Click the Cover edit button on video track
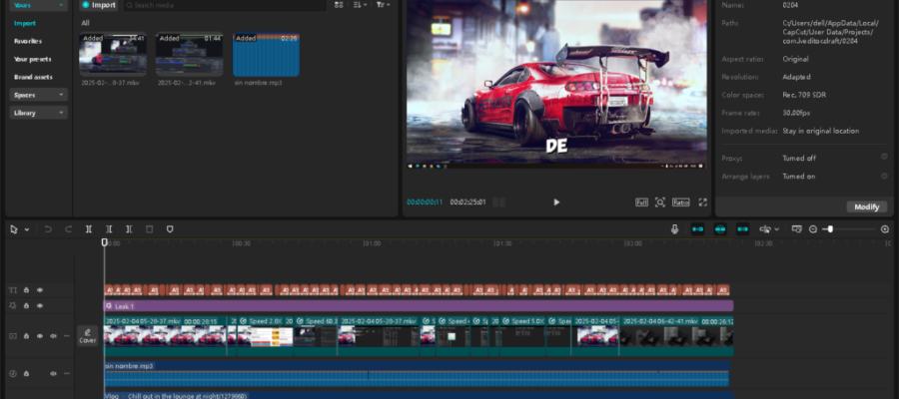 coord(88,335)
